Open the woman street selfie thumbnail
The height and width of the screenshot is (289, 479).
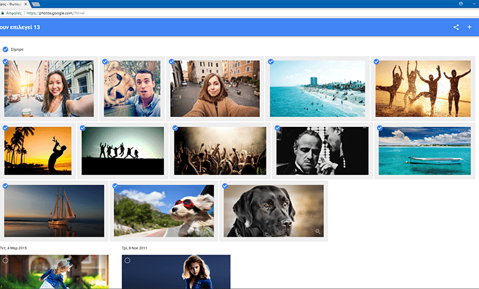(49, 89)
